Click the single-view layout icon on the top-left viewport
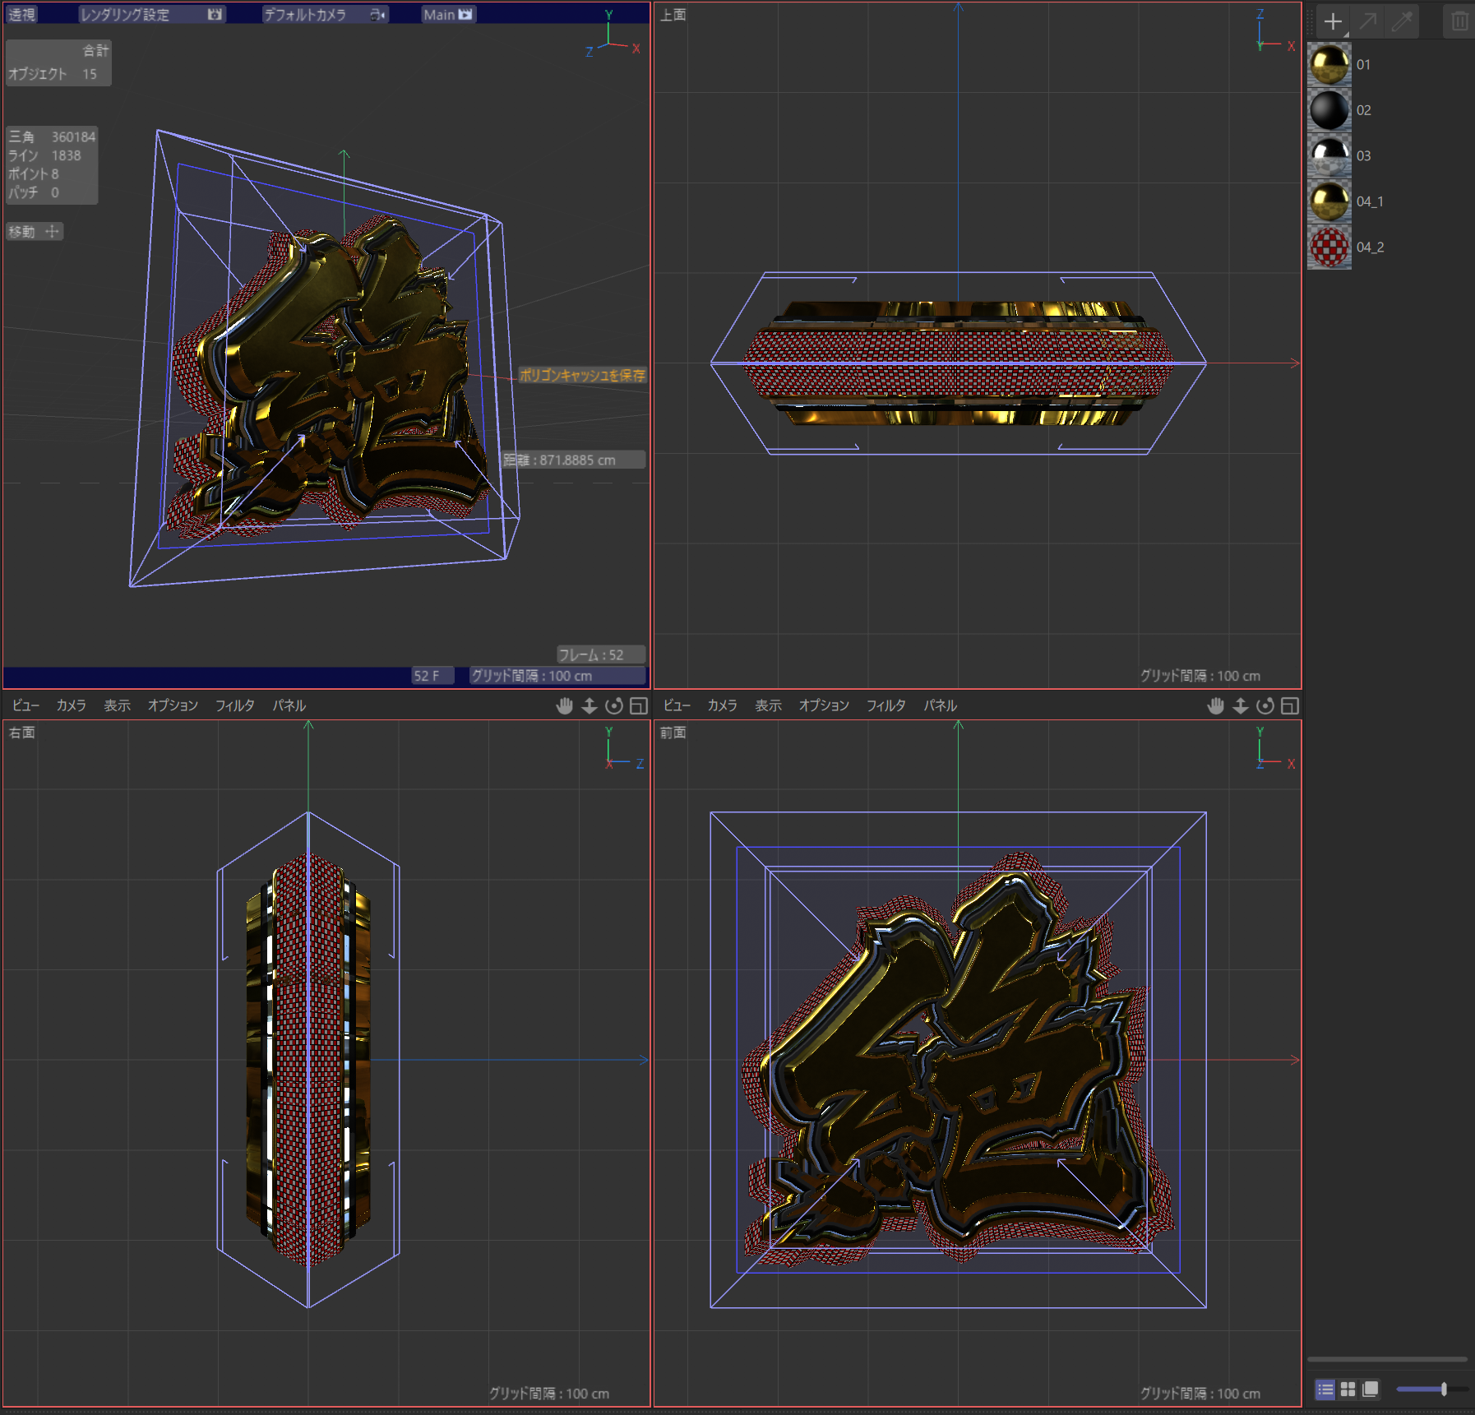 [638, 705]
